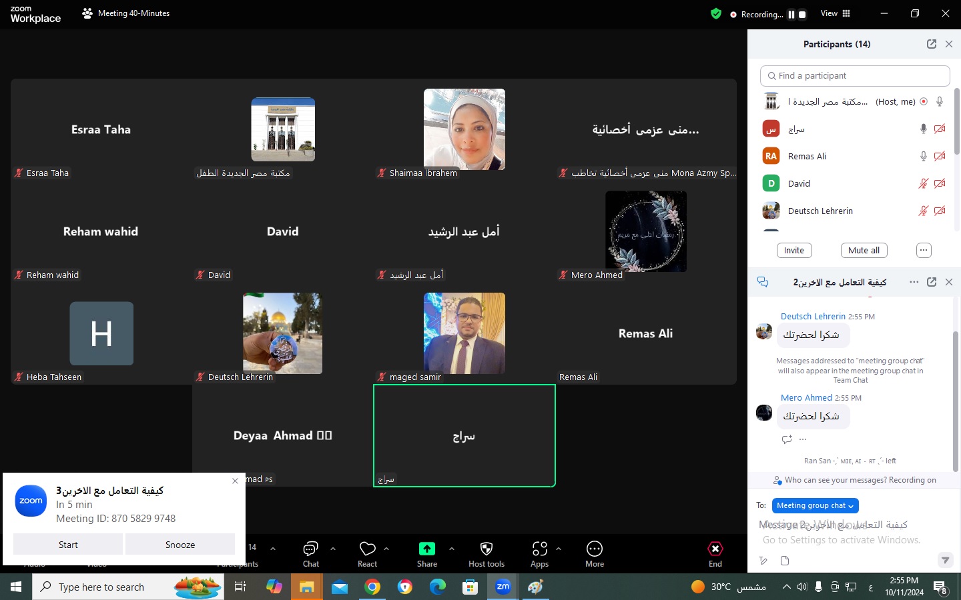Expand the Share options arrow
This screenshot has height=600, width=961.
452,549
